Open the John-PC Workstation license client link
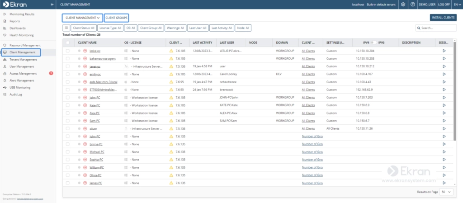Viewport: 463px width, 203px height. coord(95,97)
